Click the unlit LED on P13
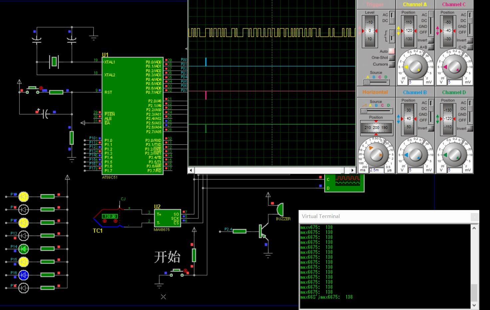Viewport: 490px width, 310px height. [23, 236]
